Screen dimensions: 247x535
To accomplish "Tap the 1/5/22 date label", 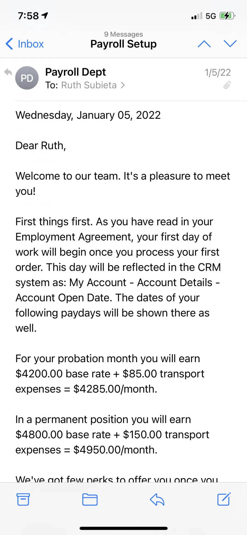I will pos(218,73).
